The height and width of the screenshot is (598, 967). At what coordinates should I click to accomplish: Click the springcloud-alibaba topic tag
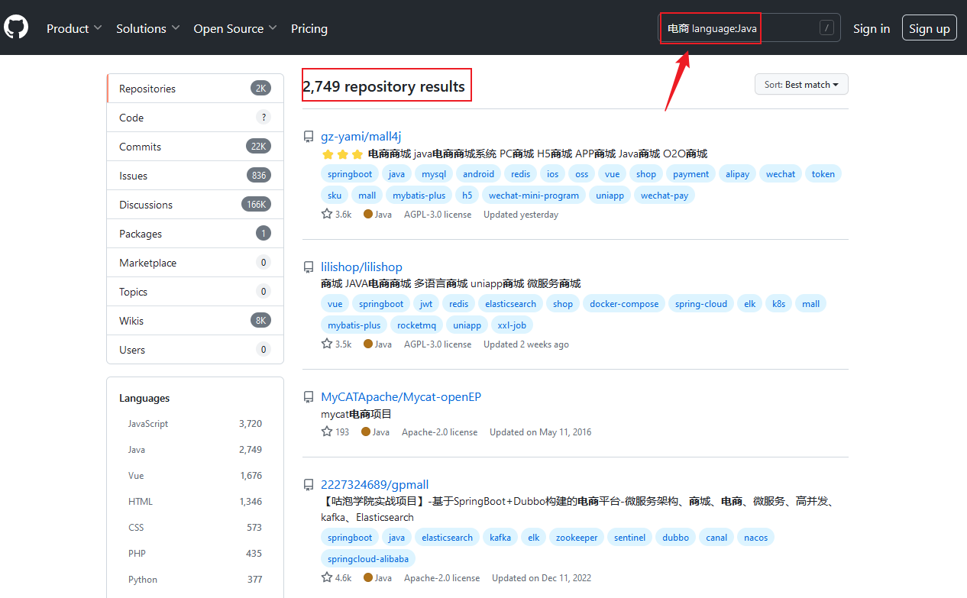[x=368, y=559]
